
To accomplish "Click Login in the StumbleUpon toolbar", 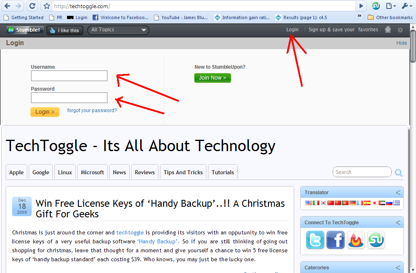I will [x=292, y=30].
